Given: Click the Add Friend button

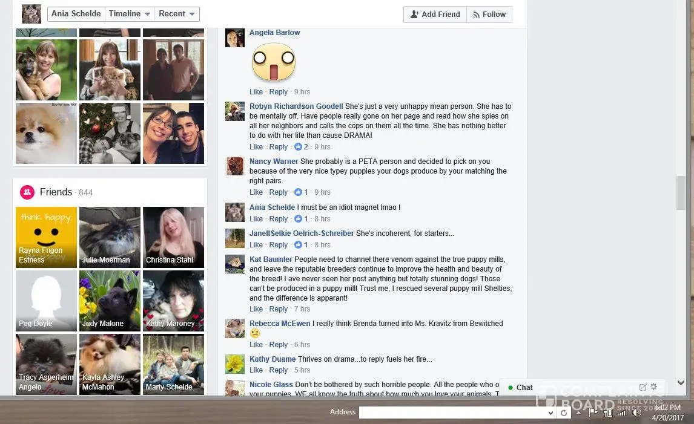Looking at the screenshot, I should point(435,14).
